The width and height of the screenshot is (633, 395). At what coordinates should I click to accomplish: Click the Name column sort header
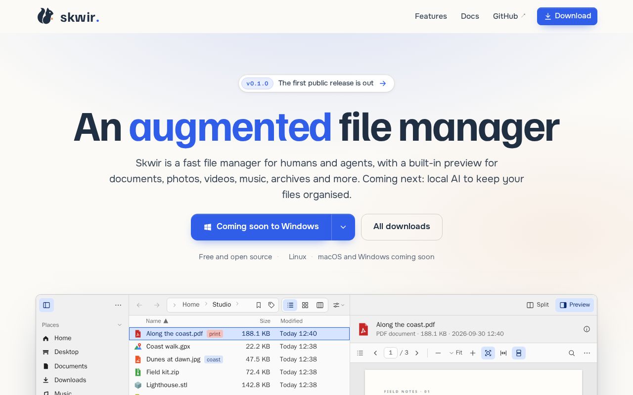point(157,321)
